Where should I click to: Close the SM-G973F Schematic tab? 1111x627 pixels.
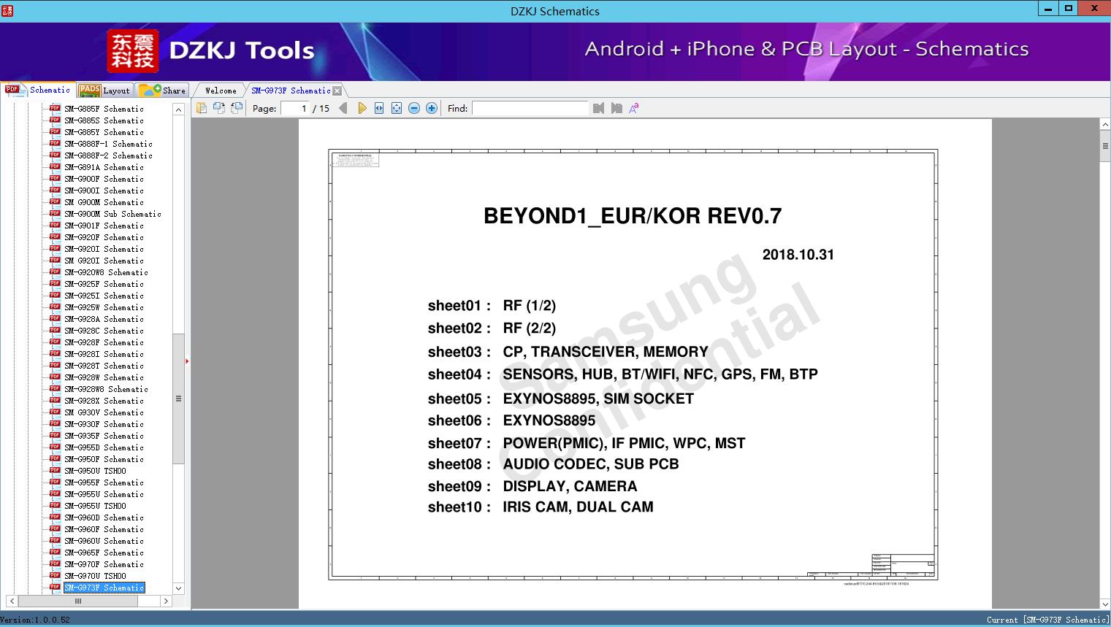point(337,91)
